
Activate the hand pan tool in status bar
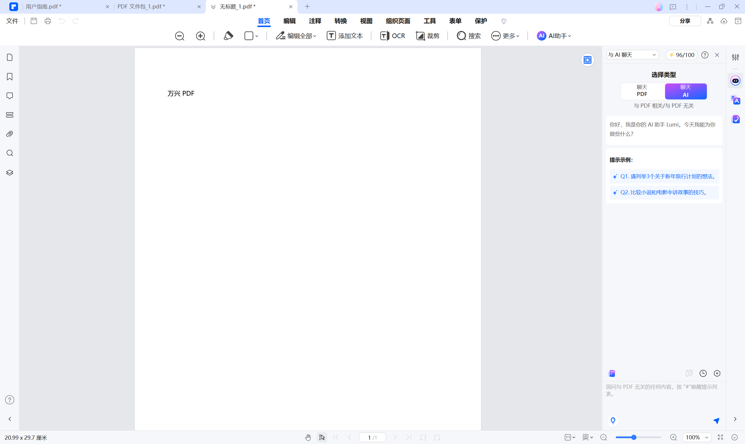pos(308,437)
